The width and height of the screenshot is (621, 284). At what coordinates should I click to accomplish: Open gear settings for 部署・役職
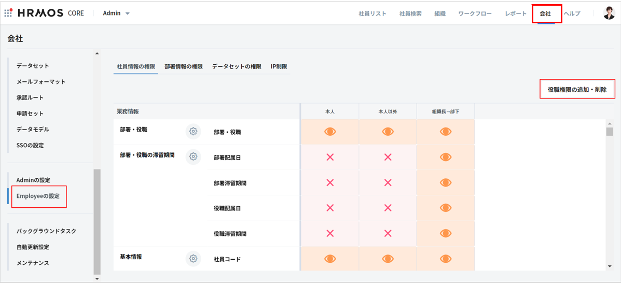pyautogui.click(x=193, y=132)
